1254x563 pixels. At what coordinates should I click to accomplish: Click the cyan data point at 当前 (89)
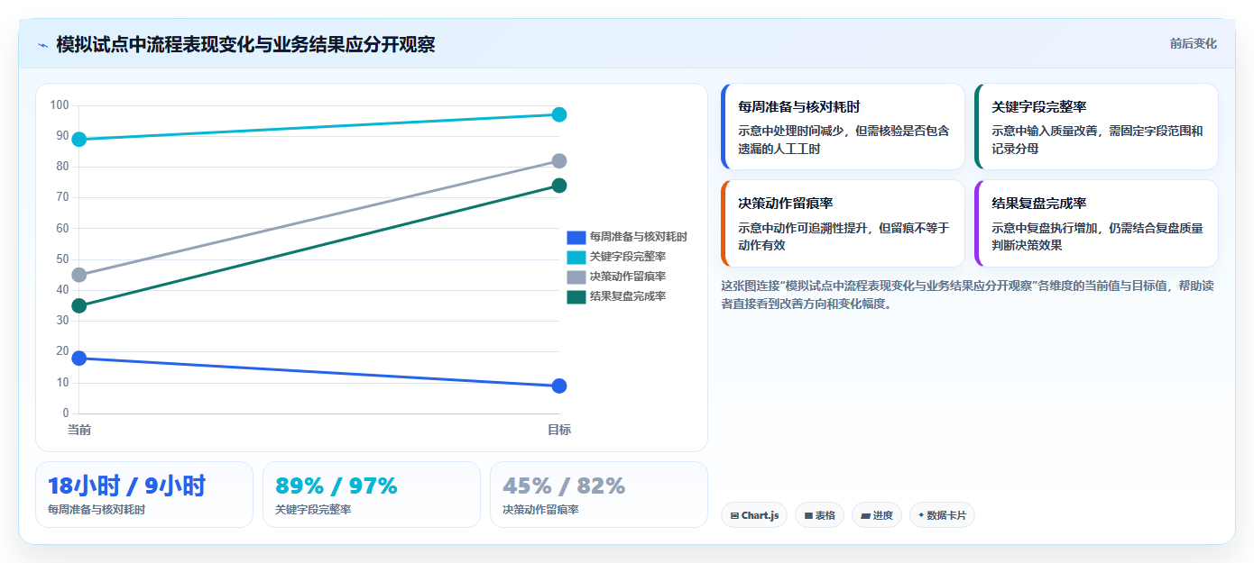click(79, 140)
